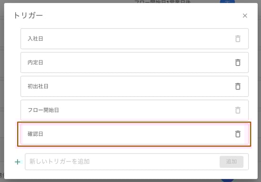Click the grey 追加 button

231,162
